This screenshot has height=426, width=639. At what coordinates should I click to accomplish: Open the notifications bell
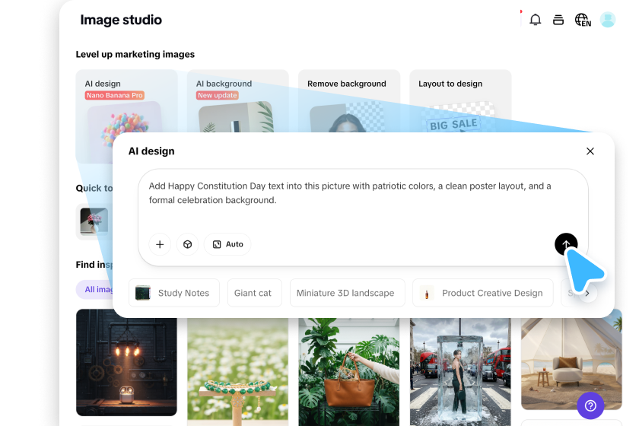coord(535,20)
